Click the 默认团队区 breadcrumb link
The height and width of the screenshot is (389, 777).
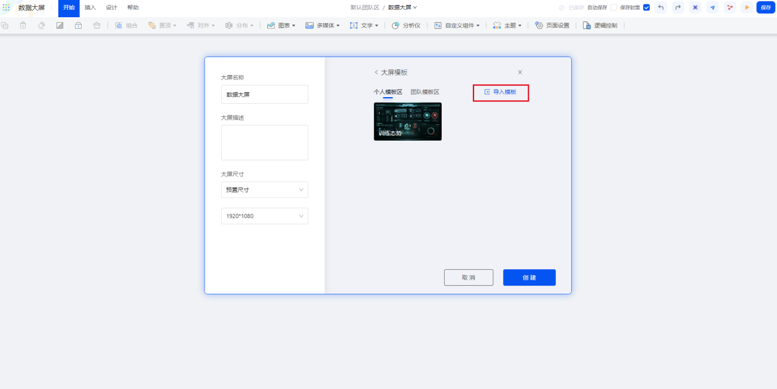[x=365, y=7]
